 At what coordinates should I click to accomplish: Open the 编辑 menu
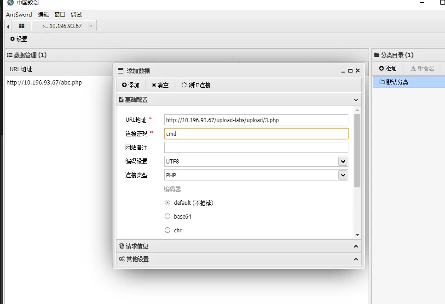(43, 14)
